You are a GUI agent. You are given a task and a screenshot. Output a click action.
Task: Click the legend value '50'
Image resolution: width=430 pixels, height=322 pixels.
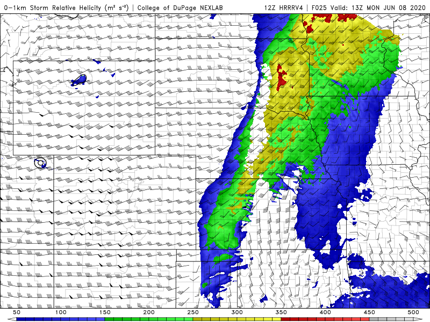point(17,312)
